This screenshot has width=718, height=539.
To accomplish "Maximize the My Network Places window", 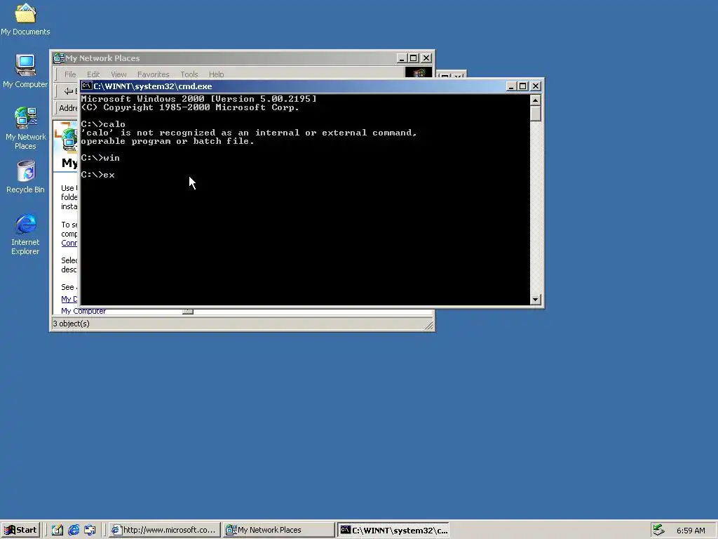I will (x=413, y=58).
